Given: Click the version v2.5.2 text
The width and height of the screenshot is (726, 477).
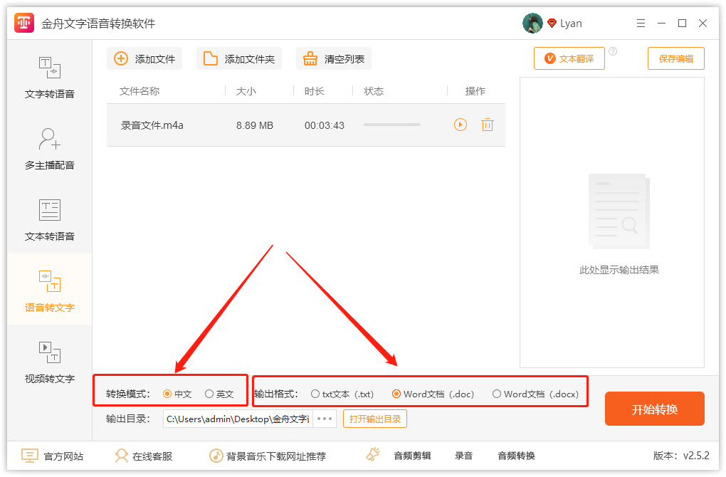Looking at the screenshot, I should coord(681,456).
